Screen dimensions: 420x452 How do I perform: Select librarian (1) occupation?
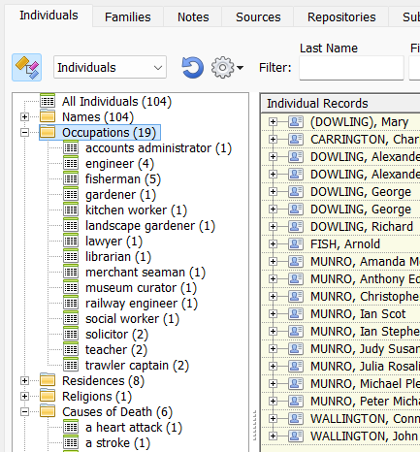point(118,257)
